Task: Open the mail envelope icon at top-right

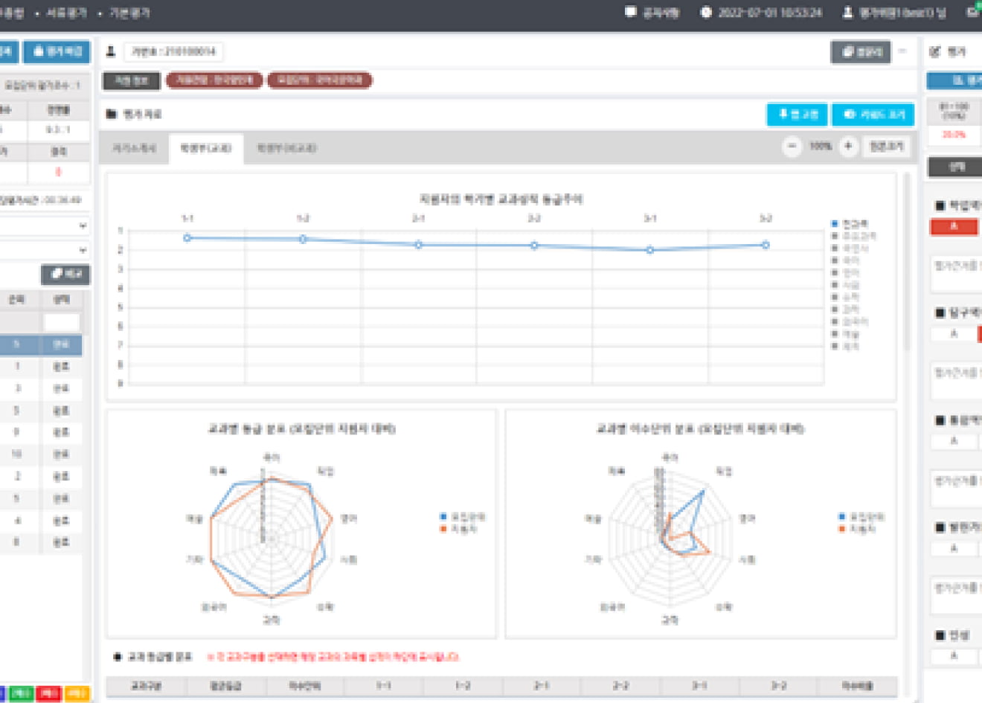Action: [973, 12]
